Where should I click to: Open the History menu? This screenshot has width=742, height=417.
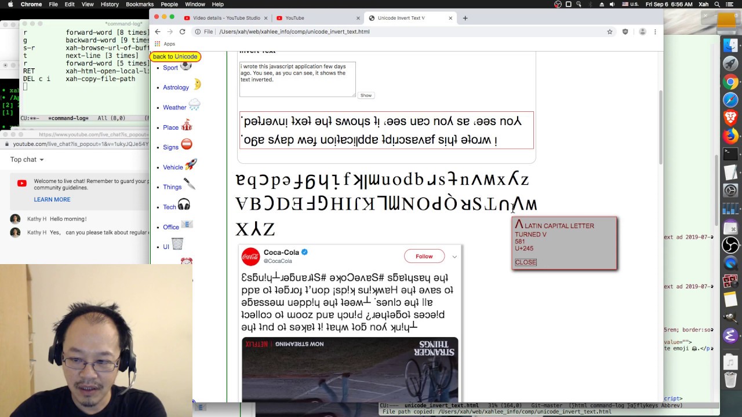(x=110, y=4)
